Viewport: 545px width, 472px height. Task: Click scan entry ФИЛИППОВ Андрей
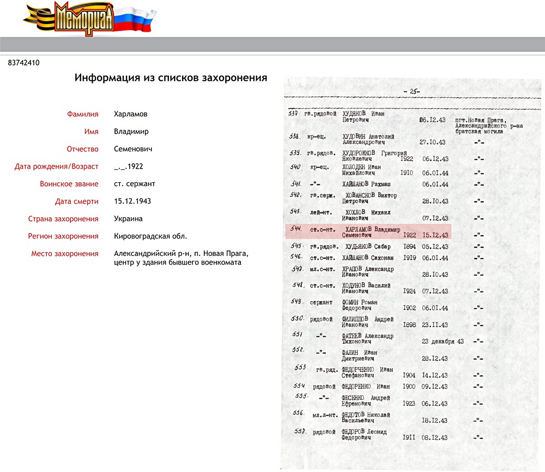(x=368, y=322)
